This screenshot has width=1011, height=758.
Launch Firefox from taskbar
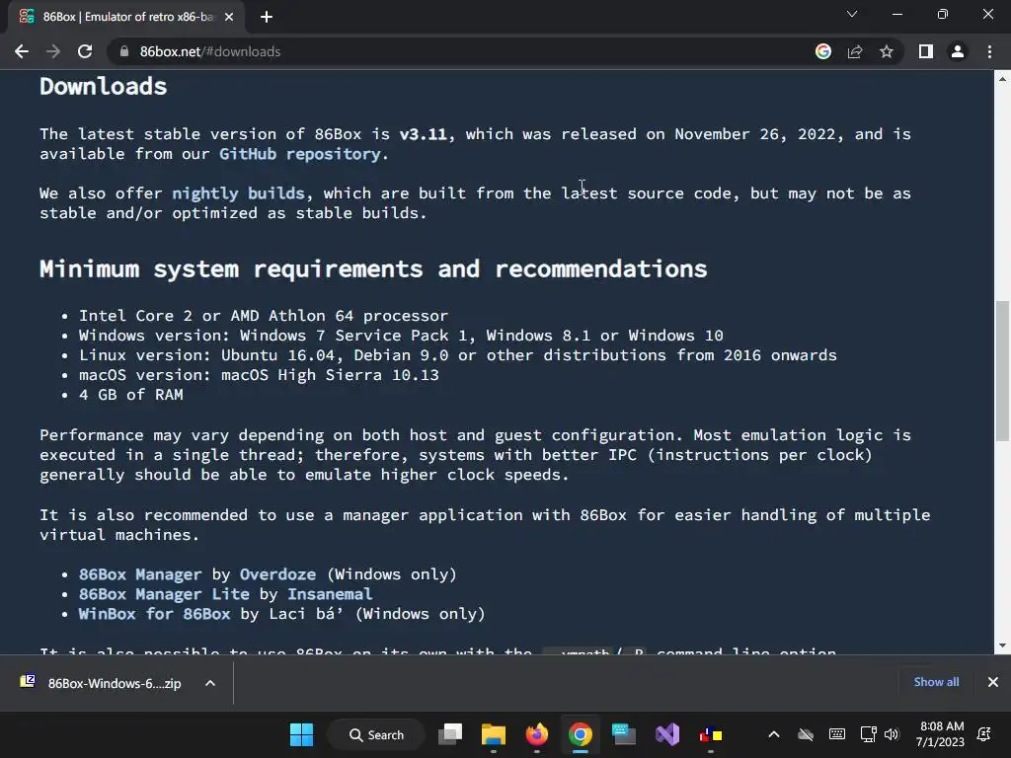(x=536, y=734)
